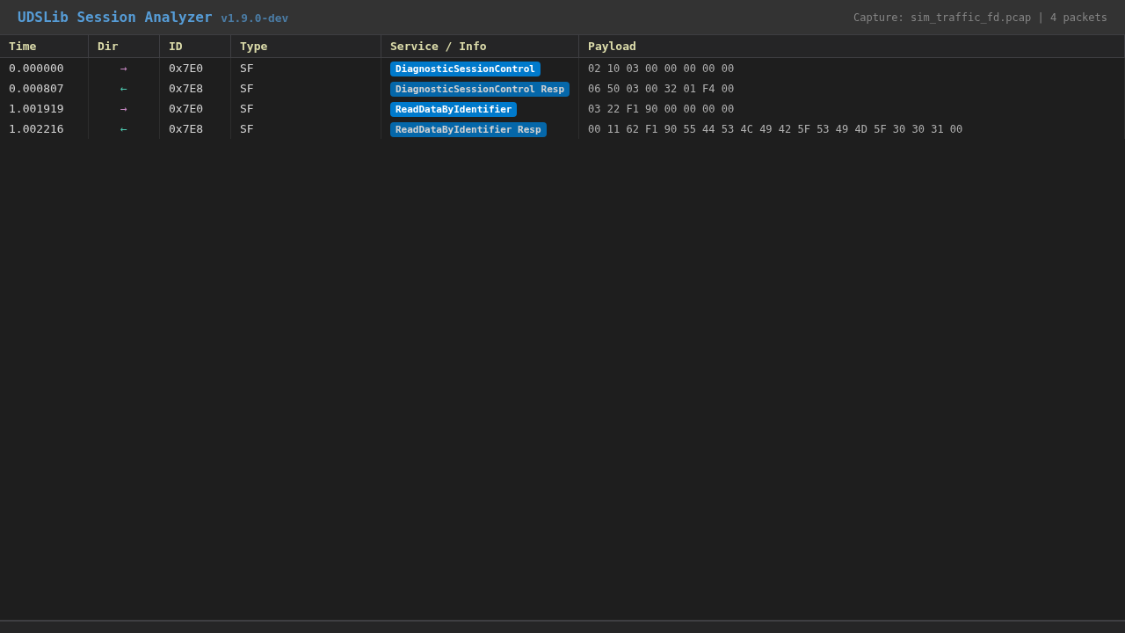The width and height of the screenshot is (1125, 633).
Task: Click the ID column header
Action: (195, 47)
